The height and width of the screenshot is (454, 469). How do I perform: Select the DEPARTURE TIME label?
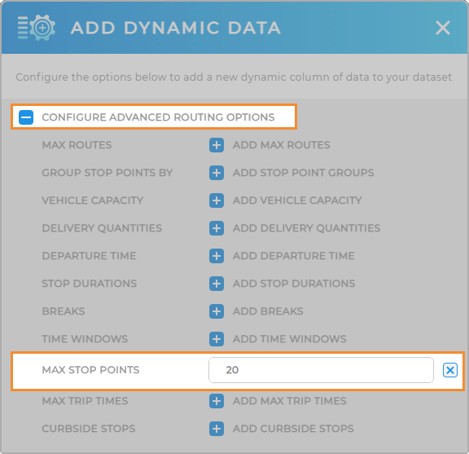pyautogui.click(x=89, y=256)
